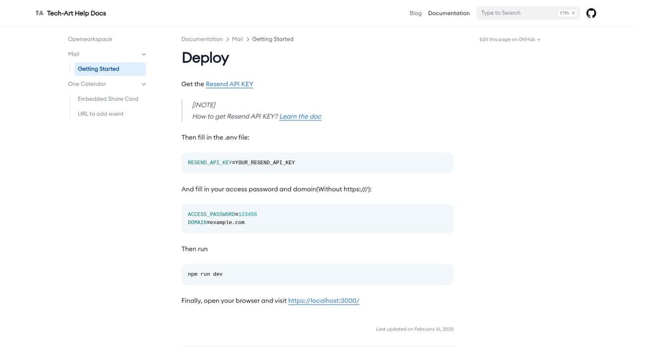Screen dimensions: 648x364
Task: Select Documentation in the top navigation
Action: (x=448, y=13)
